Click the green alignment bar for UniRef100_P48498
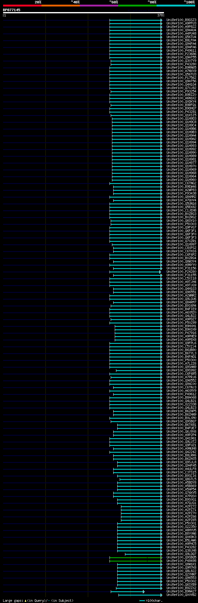This screenshot has width=198, height=603. pos(136,561)
